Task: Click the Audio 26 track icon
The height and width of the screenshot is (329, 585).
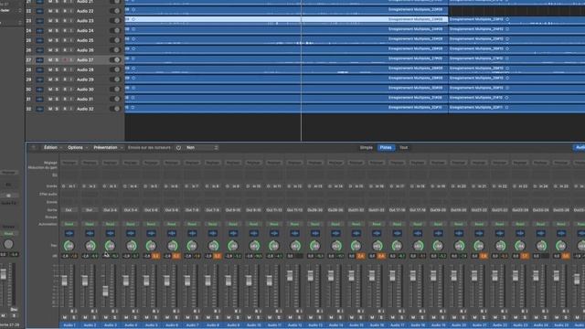Action: point(39,50)
